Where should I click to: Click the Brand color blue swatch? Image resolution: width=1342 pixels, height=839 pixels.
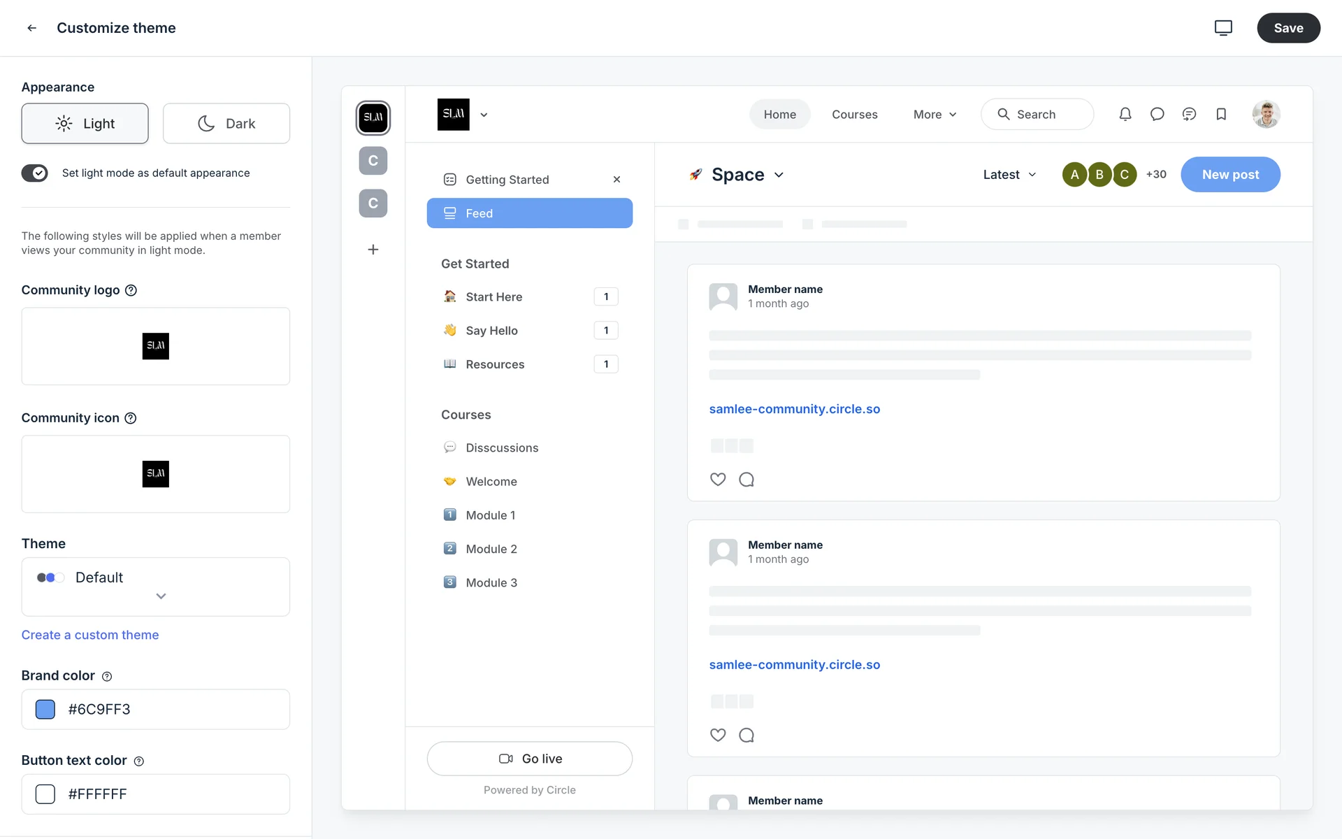click(45, 709)
